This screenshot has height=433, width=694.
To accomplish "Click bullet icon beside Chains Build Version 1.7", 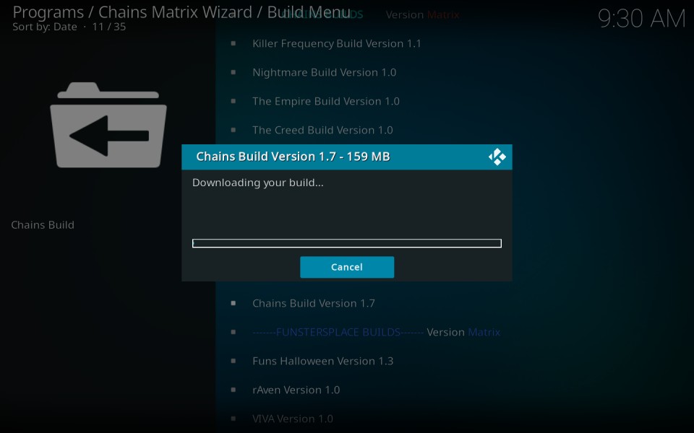I will pyautogui.click(x=234, y=304).
